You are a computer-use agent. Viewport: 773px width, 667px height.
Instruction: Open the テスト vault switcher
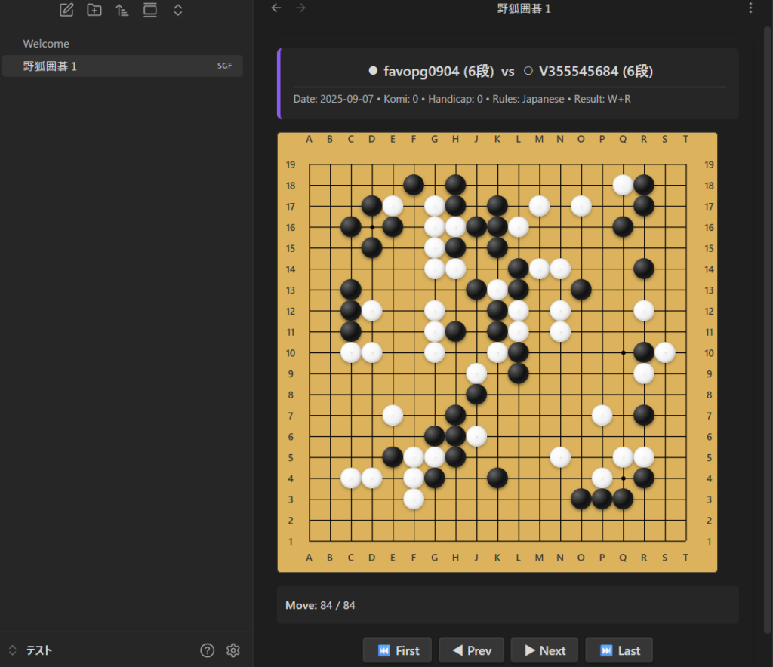point(30,650)
